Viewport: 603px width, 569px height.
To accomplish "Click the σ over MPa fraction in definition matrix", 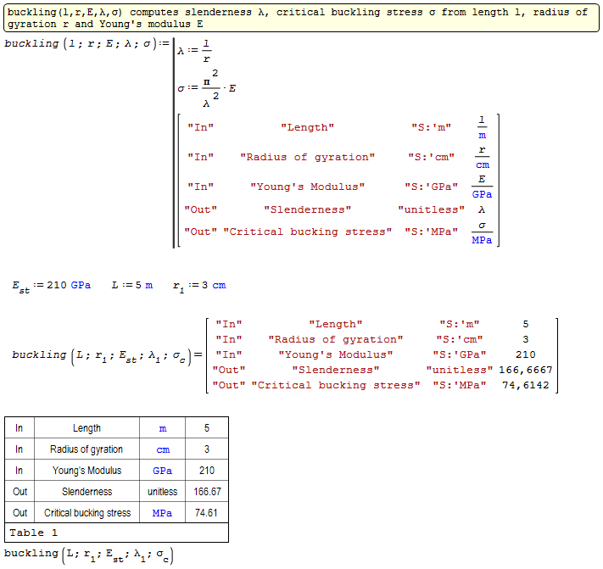I will (x=482, y=232).
